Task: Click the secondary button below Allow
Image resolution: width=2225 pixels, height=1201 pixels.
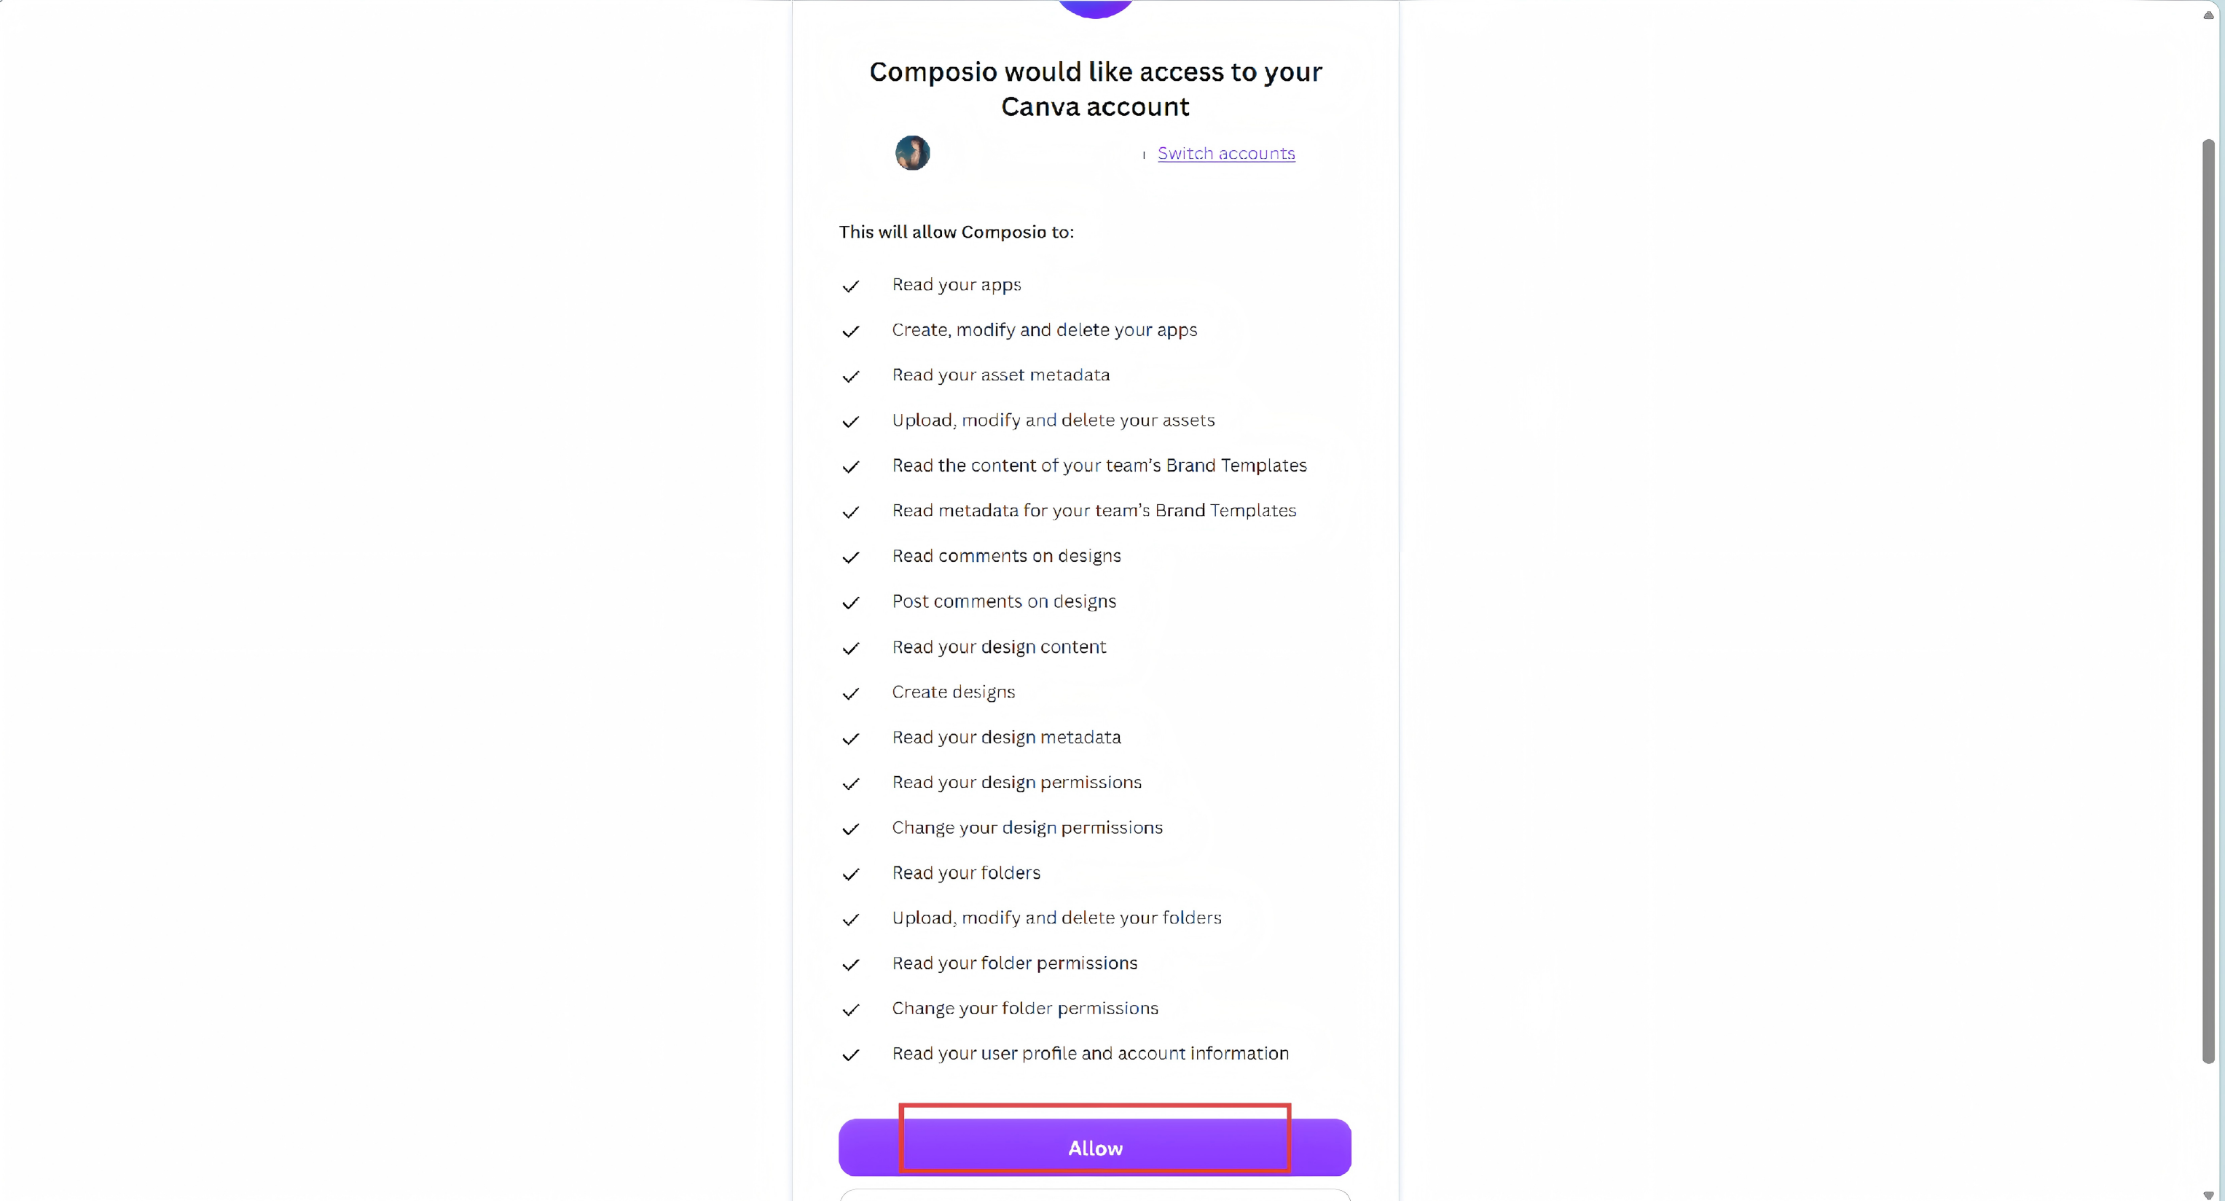Action: pos(1095,1195)
